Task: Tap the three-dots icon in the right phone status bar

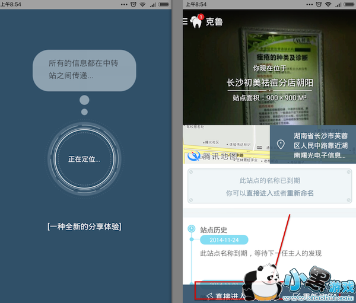Action: click(x=310, y=4)
